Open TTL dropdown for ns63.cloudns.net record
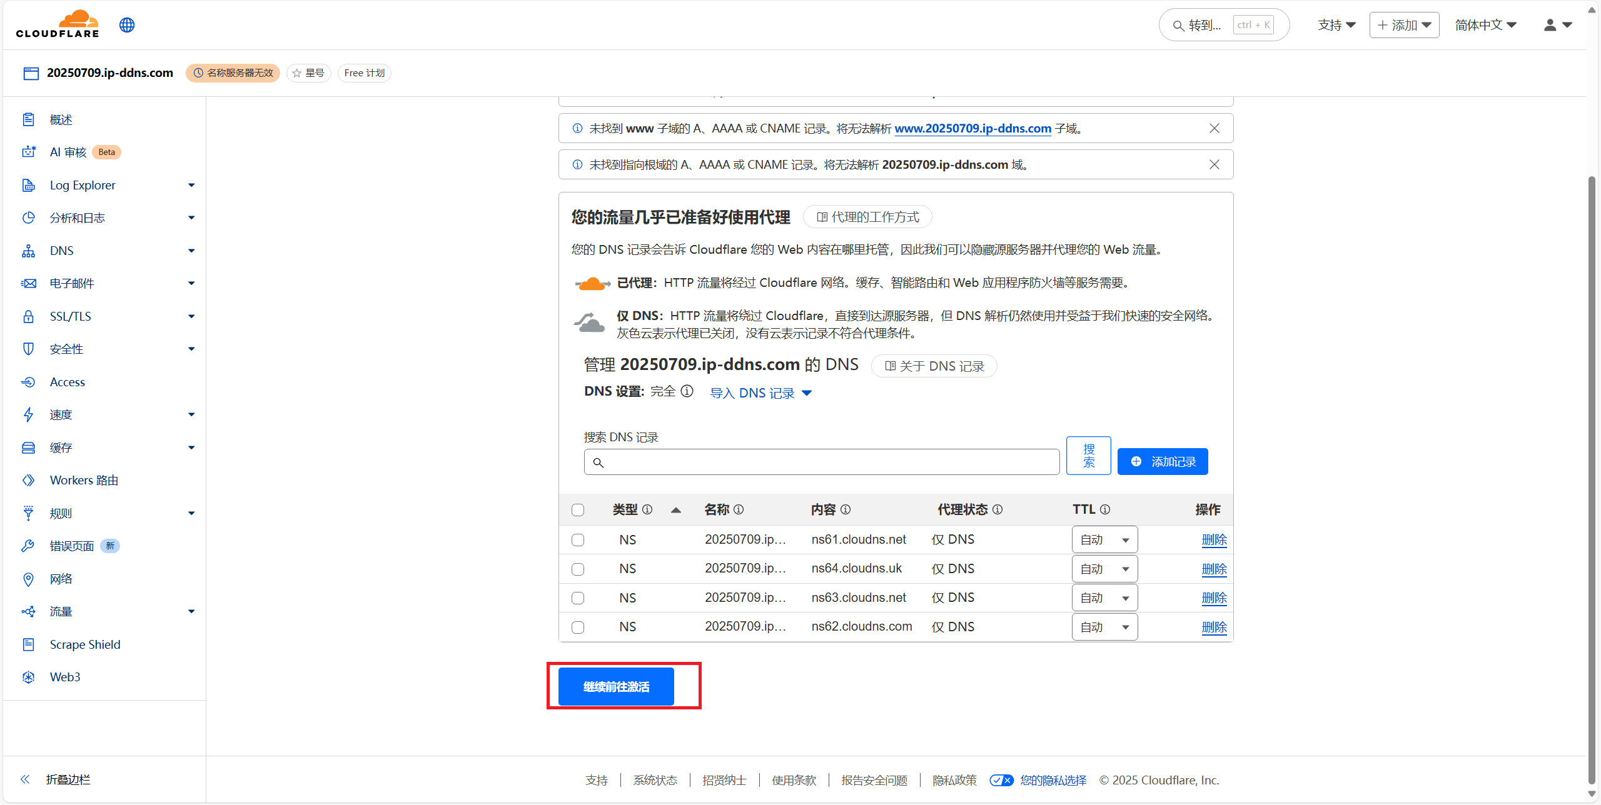This screenshot has height=805, width=1601. pos(1104,598)
